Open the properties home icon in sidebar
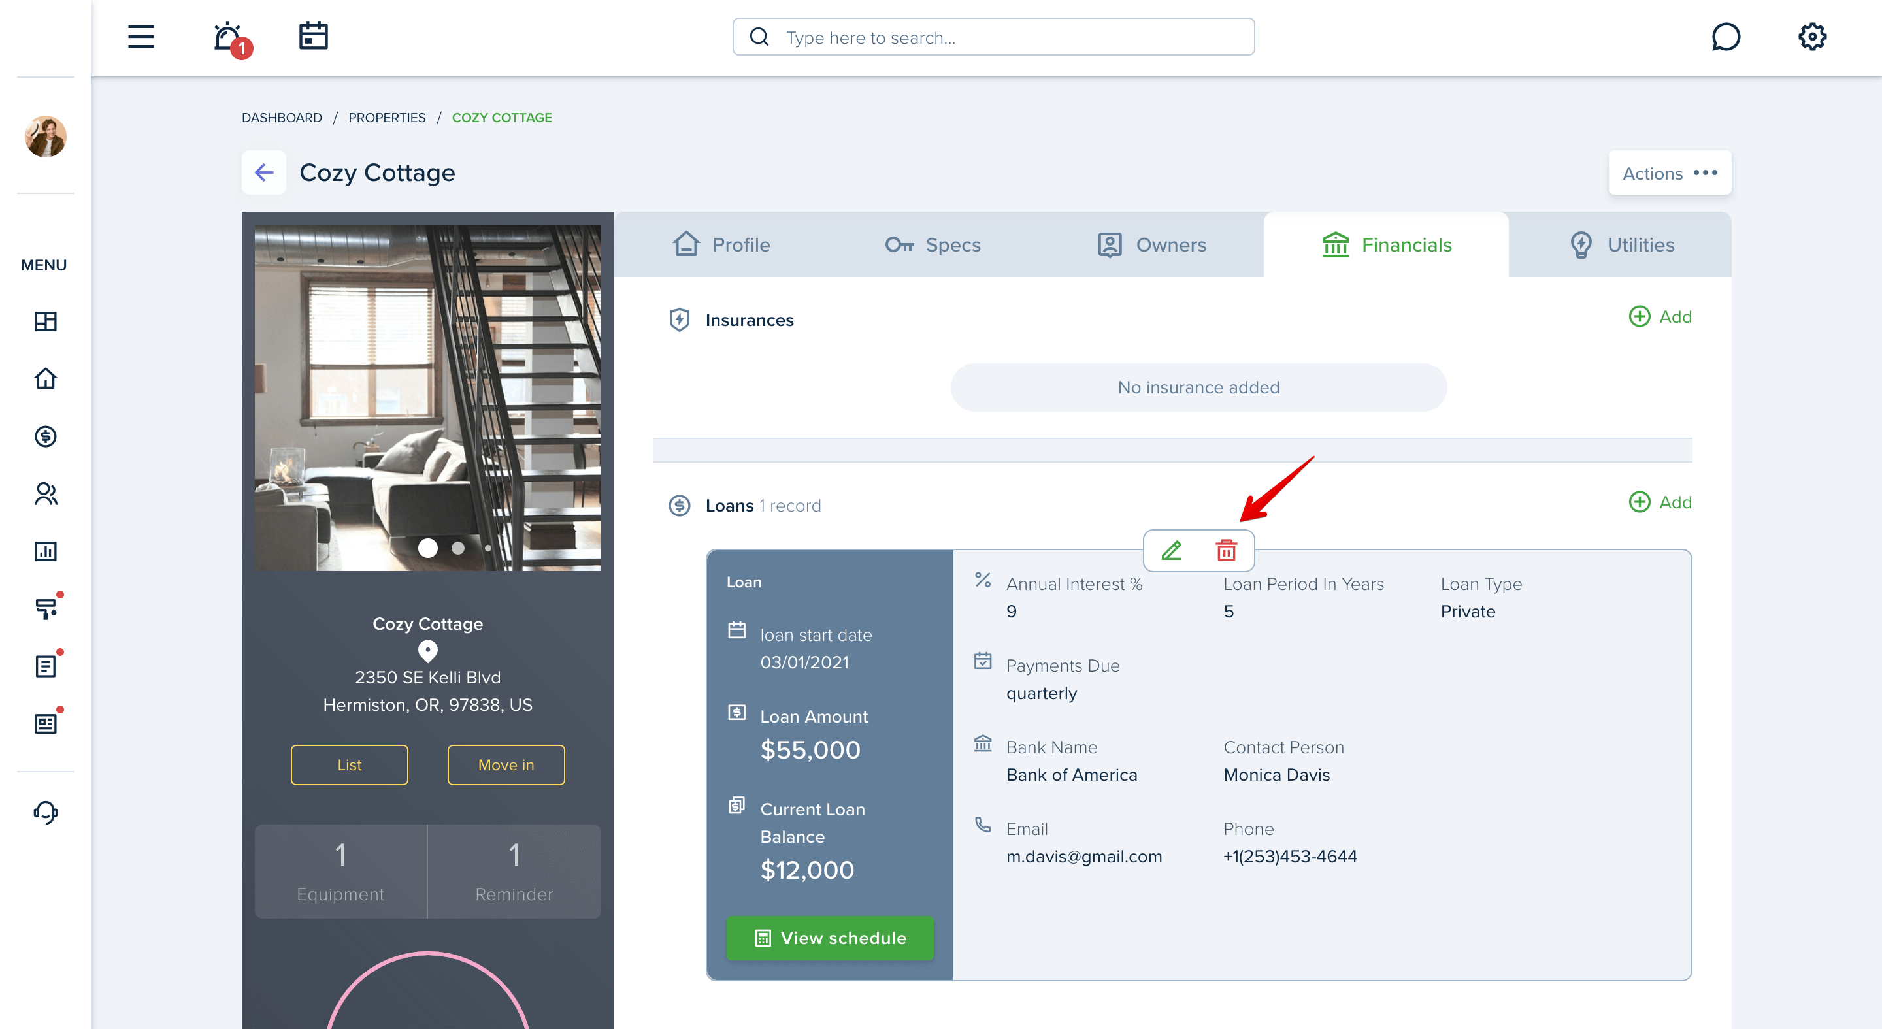Image resolution: width=1882 pixels, height=1029 pixels. pos(45,378)
